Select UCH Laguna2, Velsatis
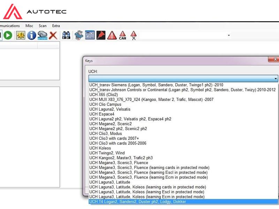The width and height of the screenshot is (279, 209). click(183, 109)
